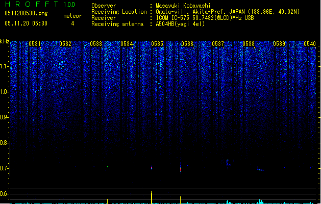Click the Observer field label
Viewport: 321px width, 204px height.
click(x=104, y=6)
